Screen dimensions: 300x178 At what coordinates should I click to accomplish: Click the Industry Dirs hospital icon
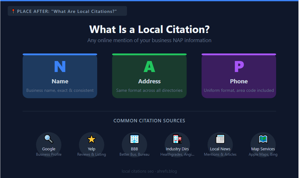pyautogui.click(x=177, y=139)
